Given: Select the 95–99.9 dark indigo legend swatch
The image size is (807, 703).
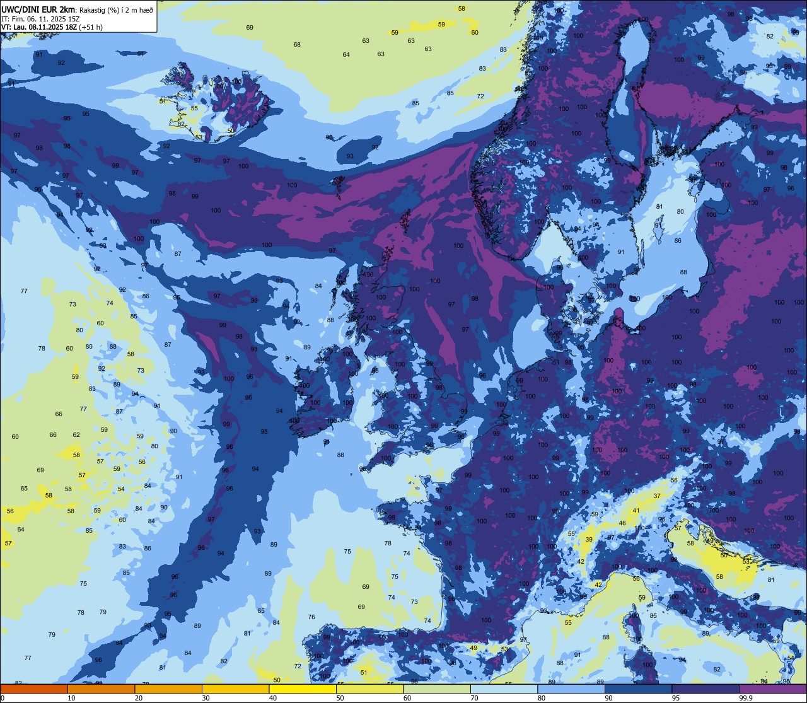Looking at the screenshot, I should [x=705, y=688].
